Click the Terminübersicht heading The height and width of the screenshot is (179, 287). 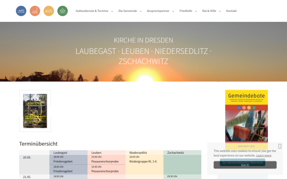(x=38, y=144)
